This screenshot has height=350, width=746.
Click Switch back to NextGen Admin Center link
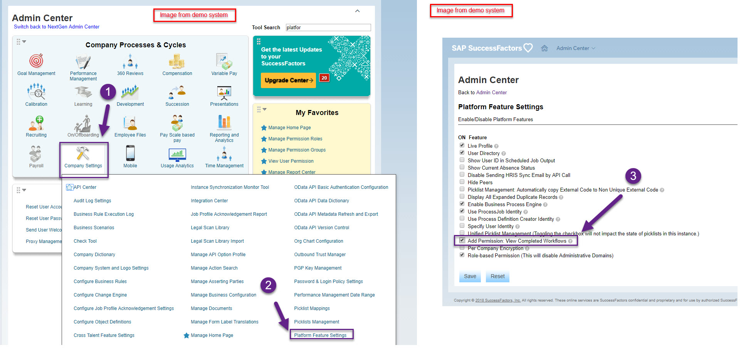57,27
